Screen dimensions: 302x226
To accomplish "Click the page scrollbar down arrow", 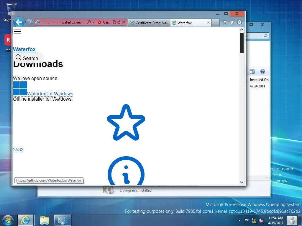I will tap(242, 182).
